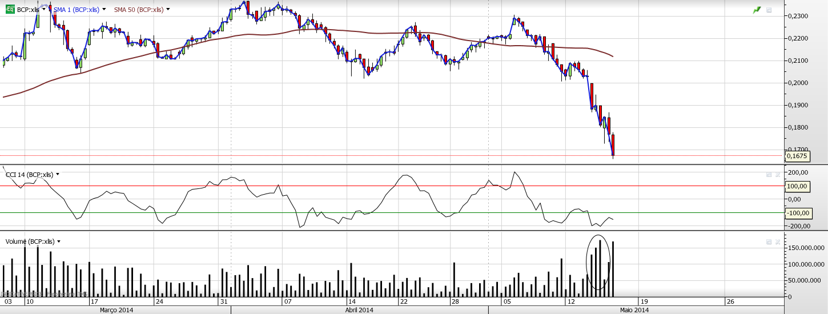Maximize the Volume panel

click(769, 241)
